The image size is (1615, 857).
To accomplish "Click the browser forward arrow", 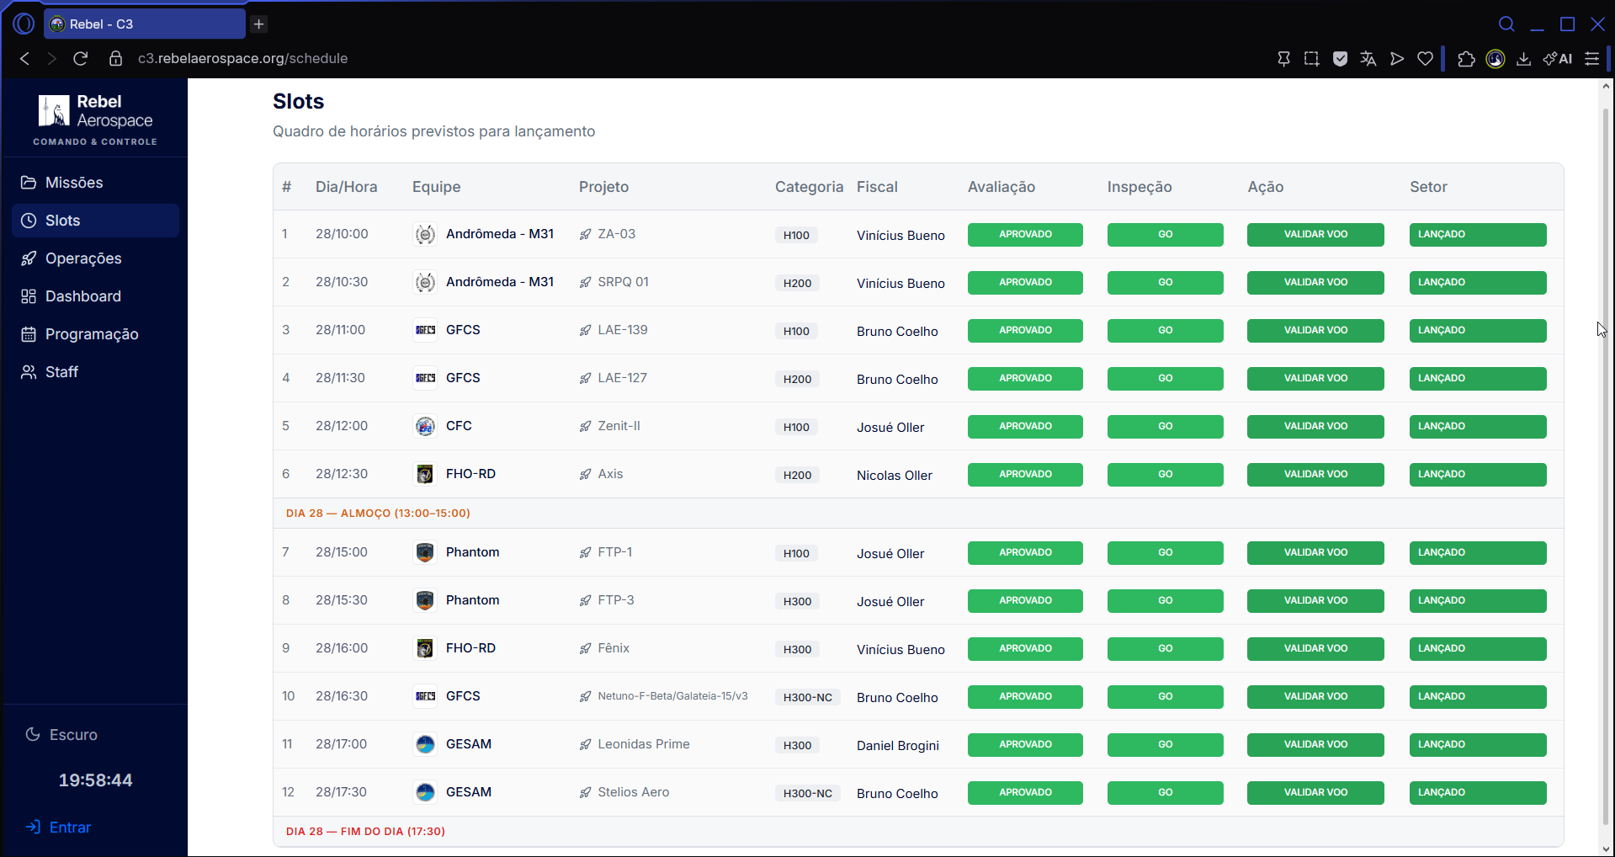I will 52,58.
